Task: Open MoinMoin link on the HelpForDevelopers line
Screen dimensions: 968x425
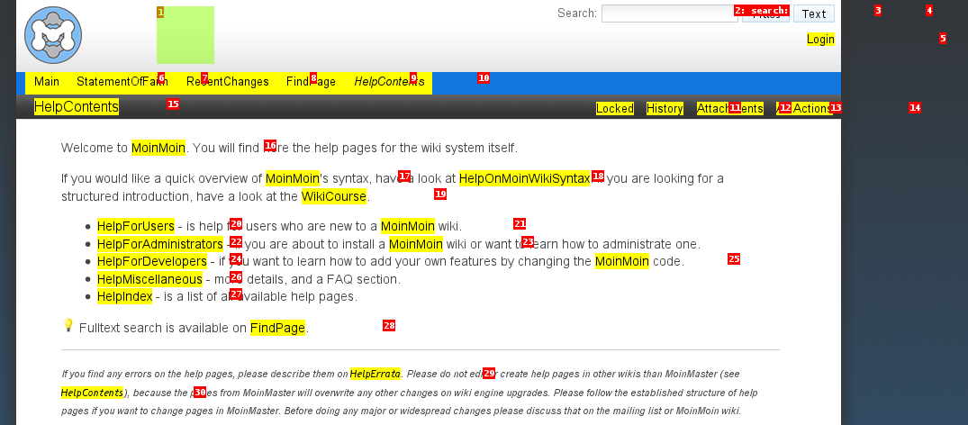Action: [x=622, y=261]
